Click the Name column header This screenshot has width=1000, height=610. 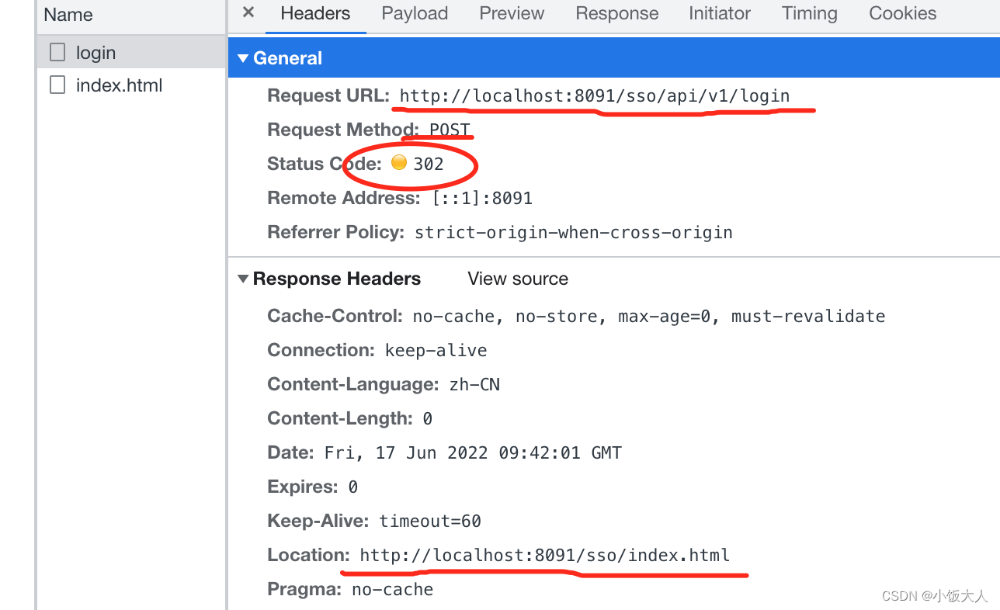(x=68, y=15)
